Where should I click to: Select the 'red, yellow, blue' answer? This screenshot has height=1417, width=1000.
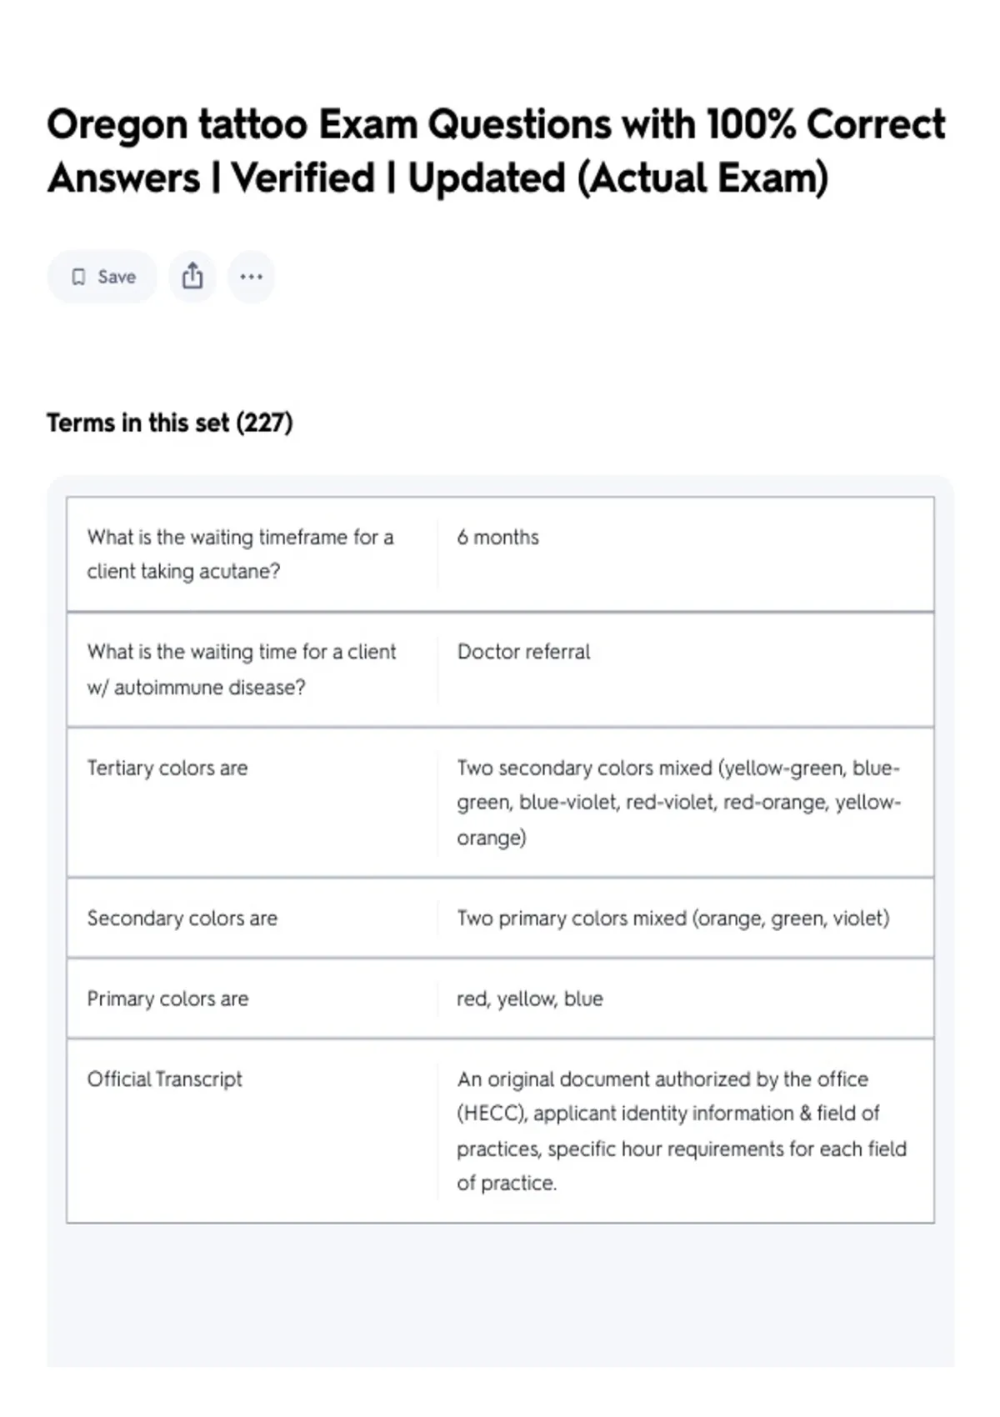(530, 999)
